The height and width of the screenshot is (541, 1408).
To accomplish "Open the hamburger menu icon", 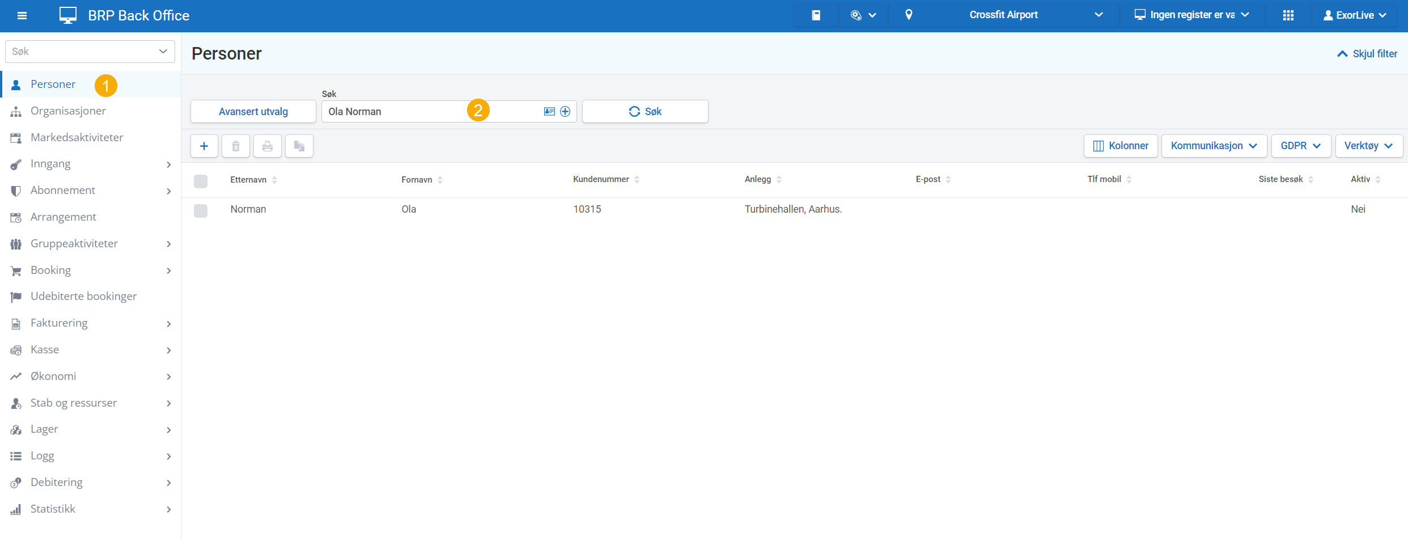I will coord(22,15).
